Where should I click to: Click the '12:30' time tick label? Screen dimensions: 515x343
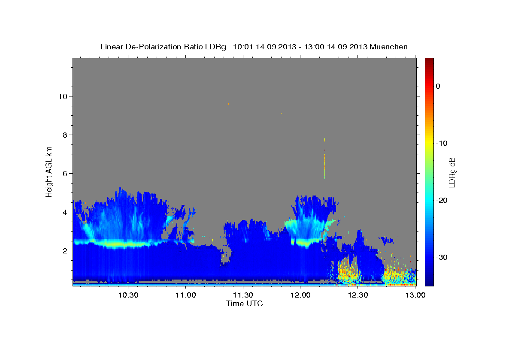[358, 295]
